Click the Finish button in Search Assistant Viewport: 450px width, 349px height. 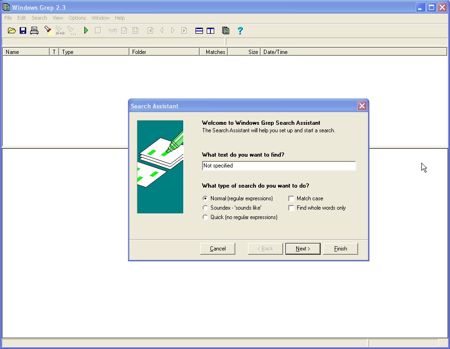[340, 249]
